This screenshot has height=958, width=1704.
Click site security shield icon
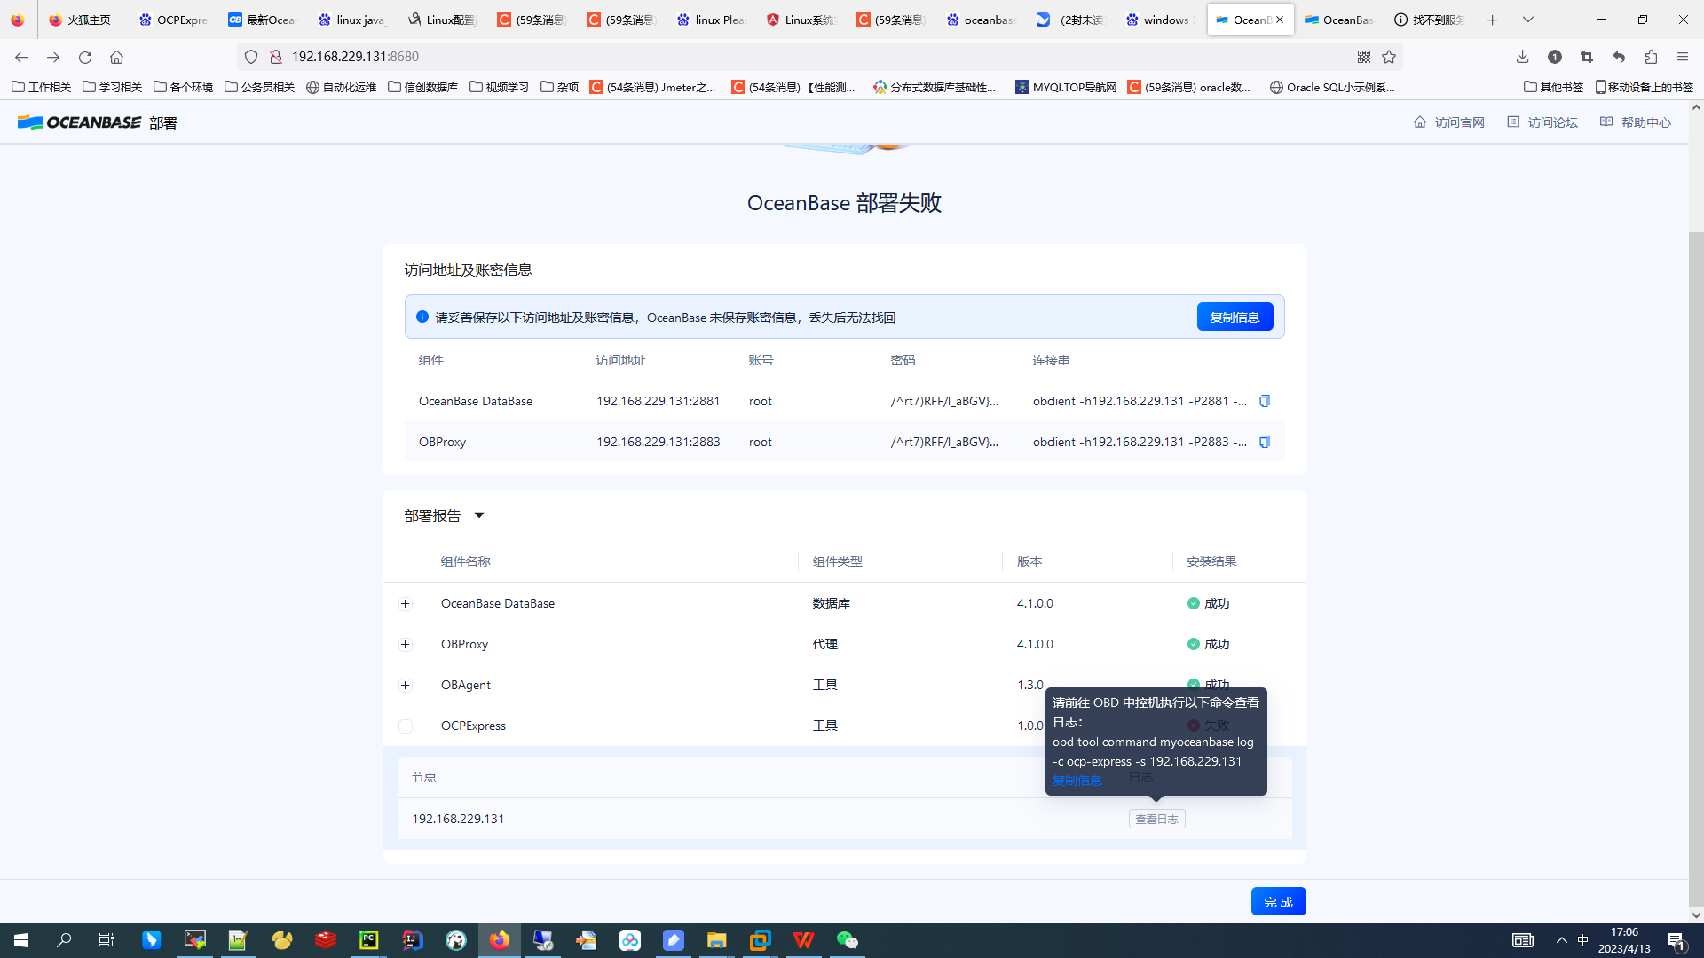point(251,57)
